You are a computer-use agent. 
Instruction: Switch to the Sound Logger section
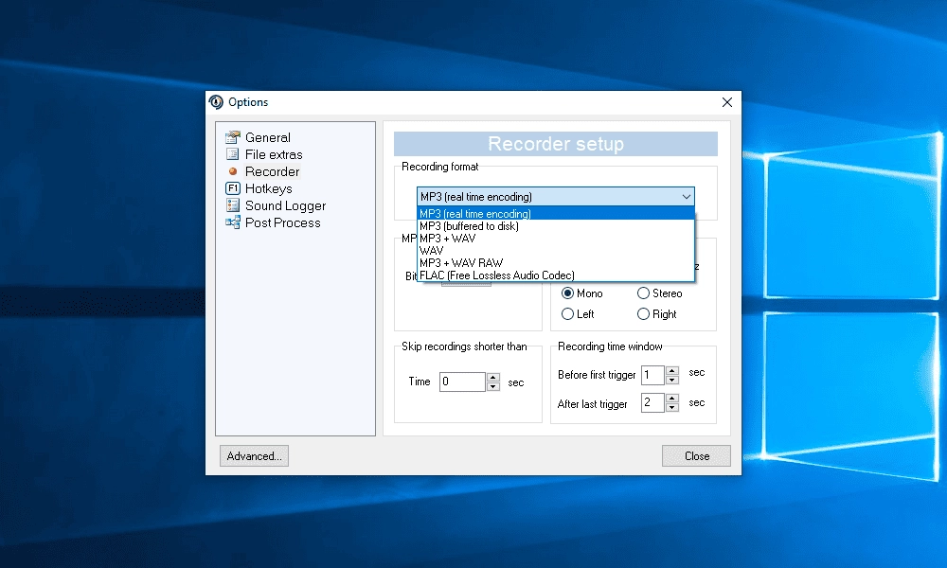point(285,205)
